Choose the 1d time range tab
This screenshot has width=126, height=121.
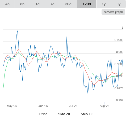tap(37, 4)
